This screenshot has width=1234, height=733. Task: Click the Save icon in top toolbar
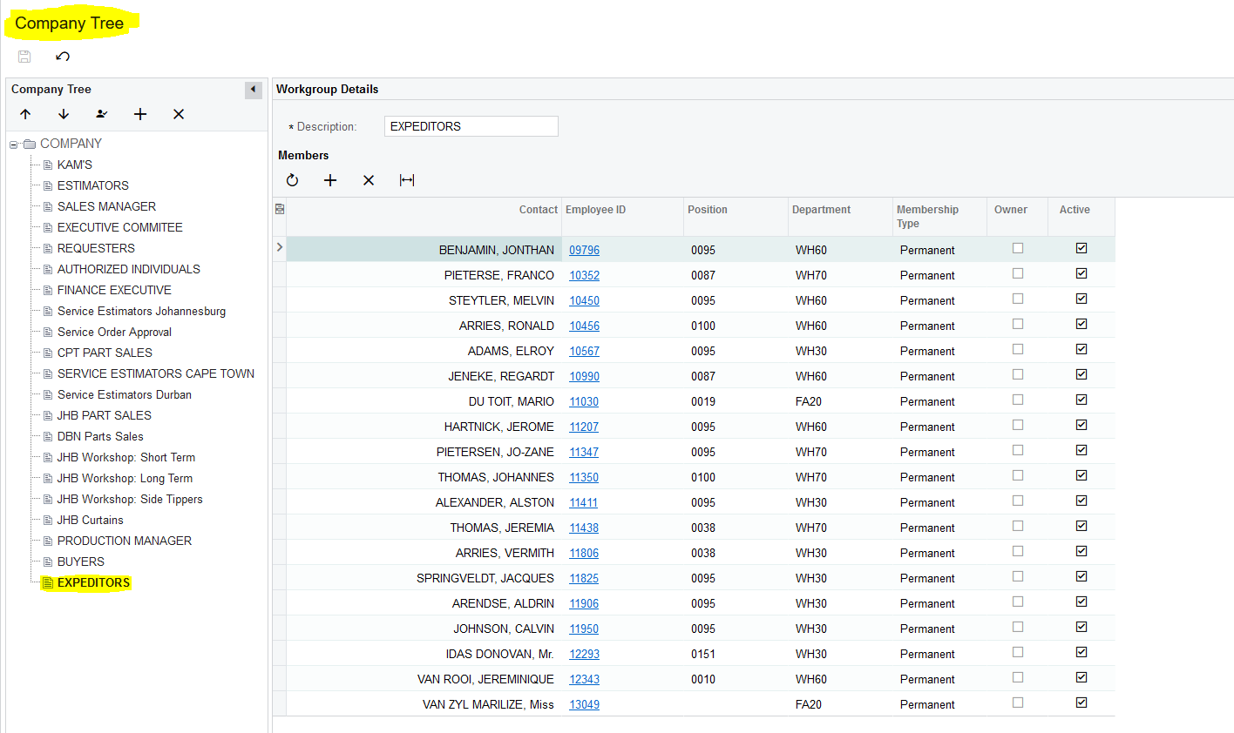click(24, 57)
